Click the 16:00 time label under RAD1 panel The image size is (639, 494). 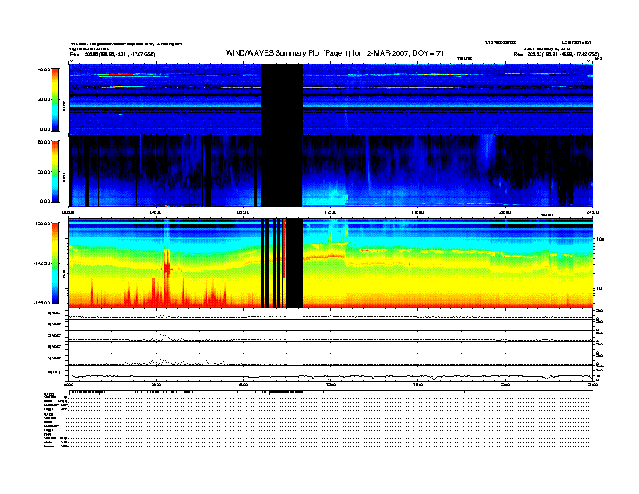[418, 212]
